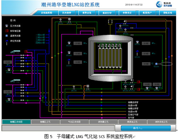Open the 系统流程图 menu tab
This screenshot has width=178, height=139.
point(47,13)
